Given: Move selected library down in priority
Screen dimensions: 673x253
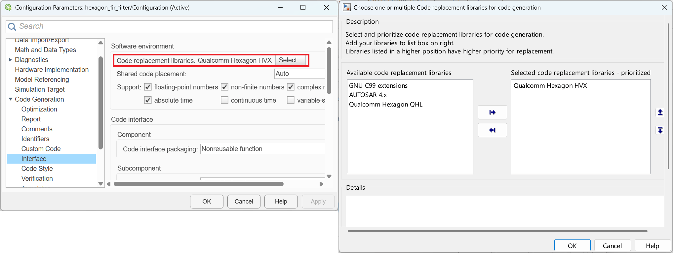Looking at the screenshot, I should click(660, 130).
